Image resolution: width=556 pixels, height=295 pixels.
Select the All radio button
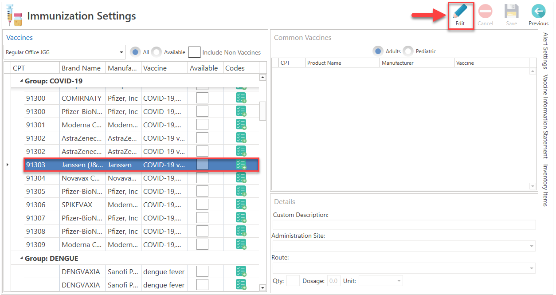pyautogui.click(x=135, y=52)
